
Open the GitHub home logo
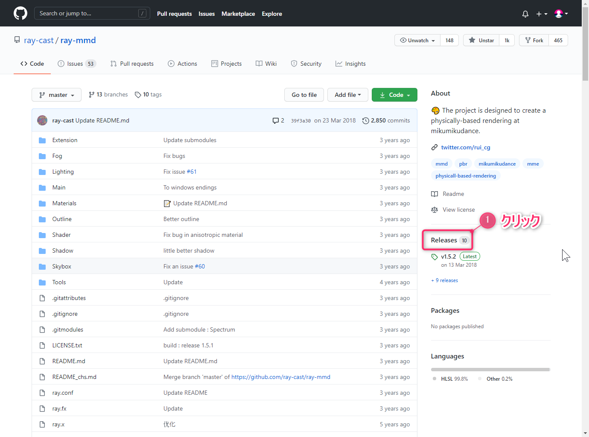click(20, 13)
